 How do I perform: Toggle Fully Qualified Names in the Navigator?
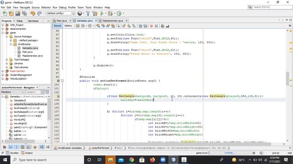[x=35, y=147]
